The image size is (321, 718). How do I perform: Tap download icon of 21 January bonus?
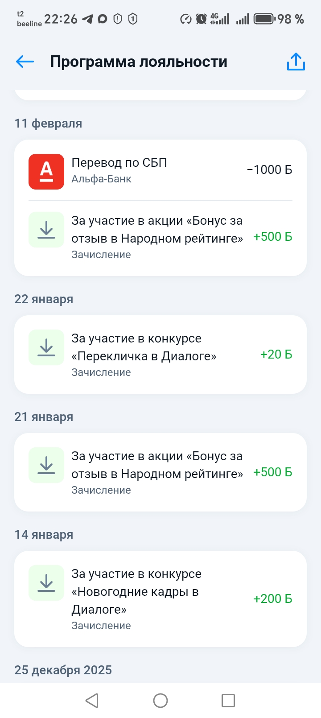coord(46,465)
